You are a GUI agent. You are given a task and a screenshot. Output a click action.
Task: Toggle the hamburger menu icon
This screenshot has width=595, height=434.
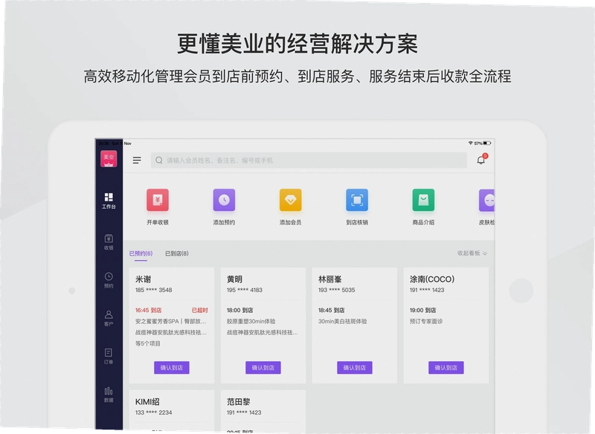pyautogui.click(x=137, y=161)
